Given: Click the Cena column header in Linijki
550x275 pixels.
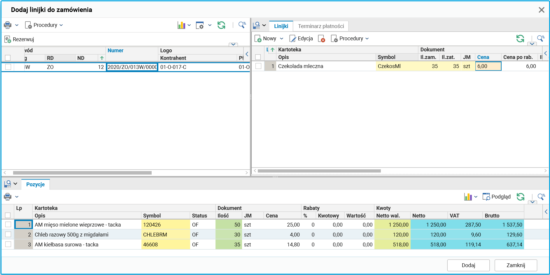Looking at the screenshot, I should click(483, 57).
